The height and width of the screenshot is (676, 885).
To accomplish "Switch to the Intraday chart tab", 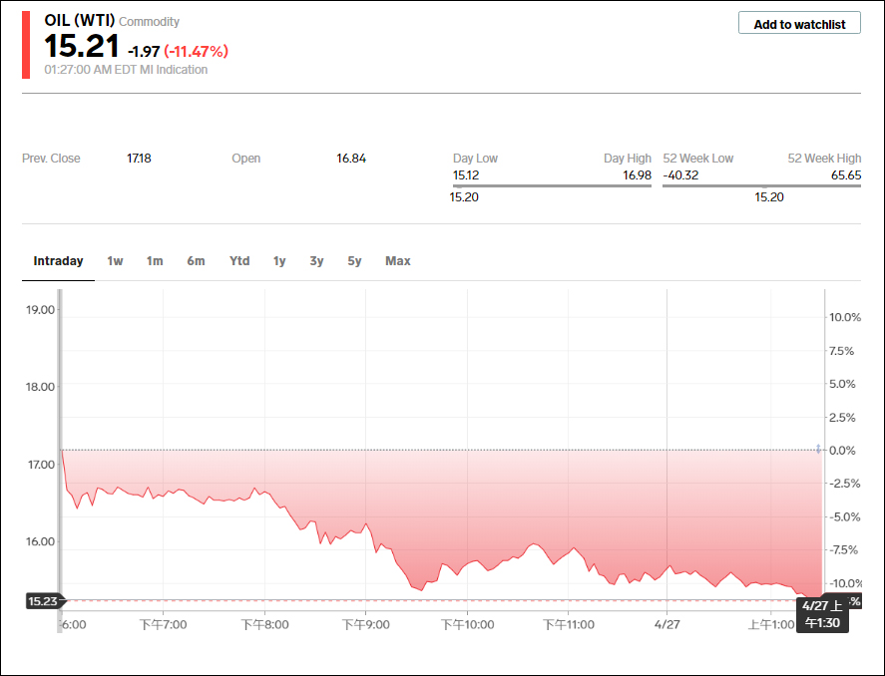I will coord(58,261).
